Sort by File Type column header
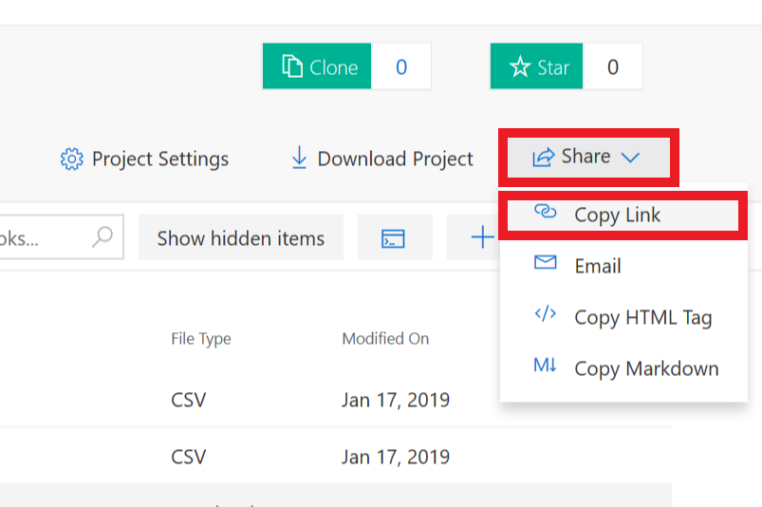The image size is (762, 507). (x=201, y=339)
